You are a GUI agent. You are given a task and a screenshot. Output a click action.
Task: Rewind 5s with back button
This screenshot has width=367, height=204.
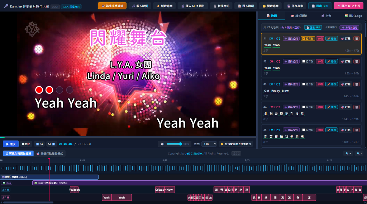pos(39,144)
